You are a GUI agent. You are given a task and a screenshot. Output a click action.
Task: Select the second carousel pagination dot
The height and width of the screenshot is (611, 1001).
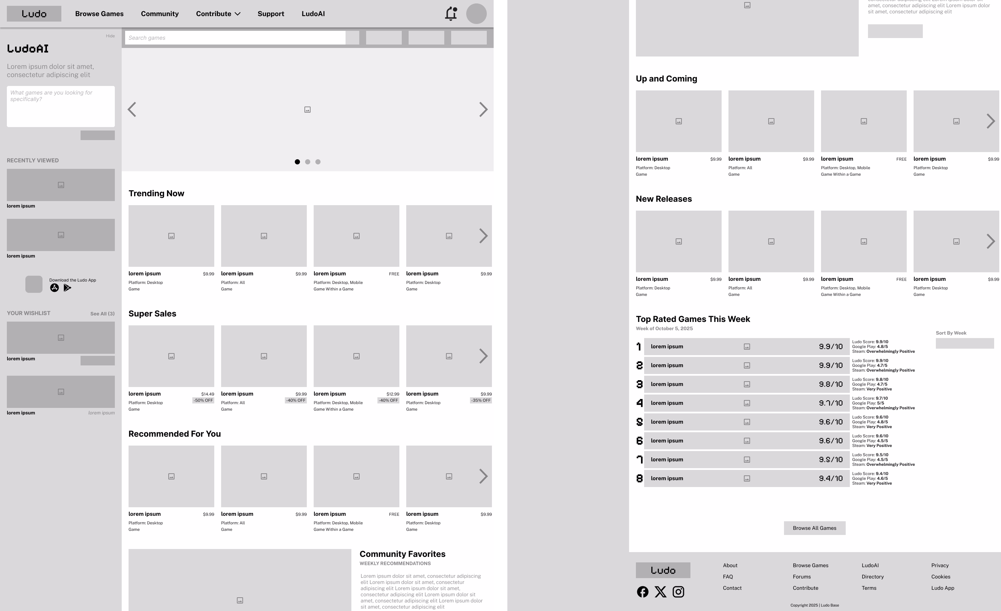pos(307,162)
